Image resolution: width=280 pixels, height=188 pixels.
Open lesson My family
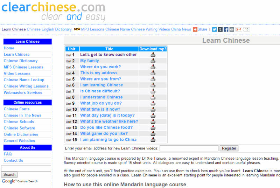pyautogui.click(x=90, y=61)
